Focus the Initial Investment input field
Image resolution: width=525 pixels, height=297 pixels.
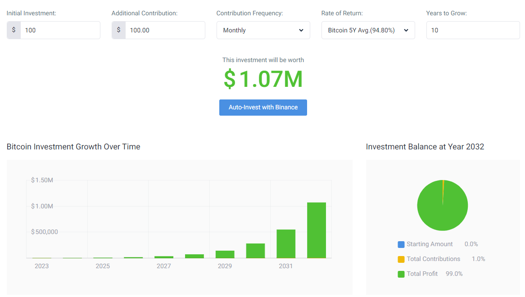coord(60,30)
